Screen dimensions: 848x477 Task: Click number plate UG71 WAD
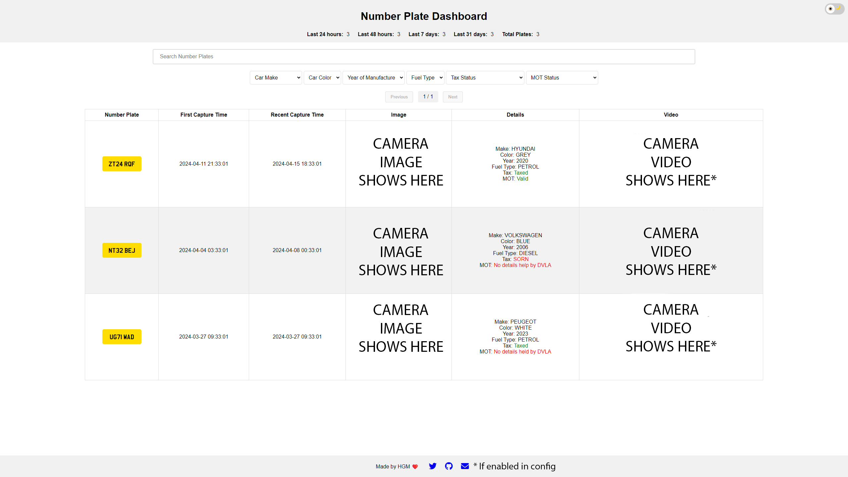pos(121,337)
